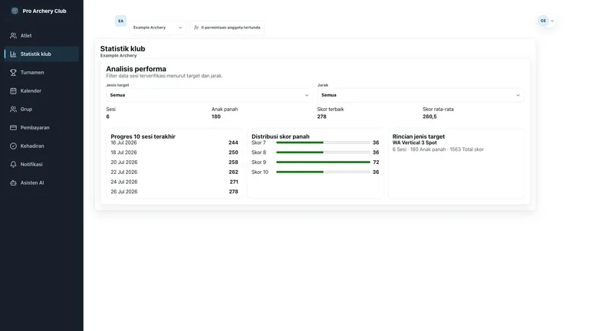The width and height of the screenshot is (589, 331).
Task: Expand the user account chevron
Action: point(552,21)
